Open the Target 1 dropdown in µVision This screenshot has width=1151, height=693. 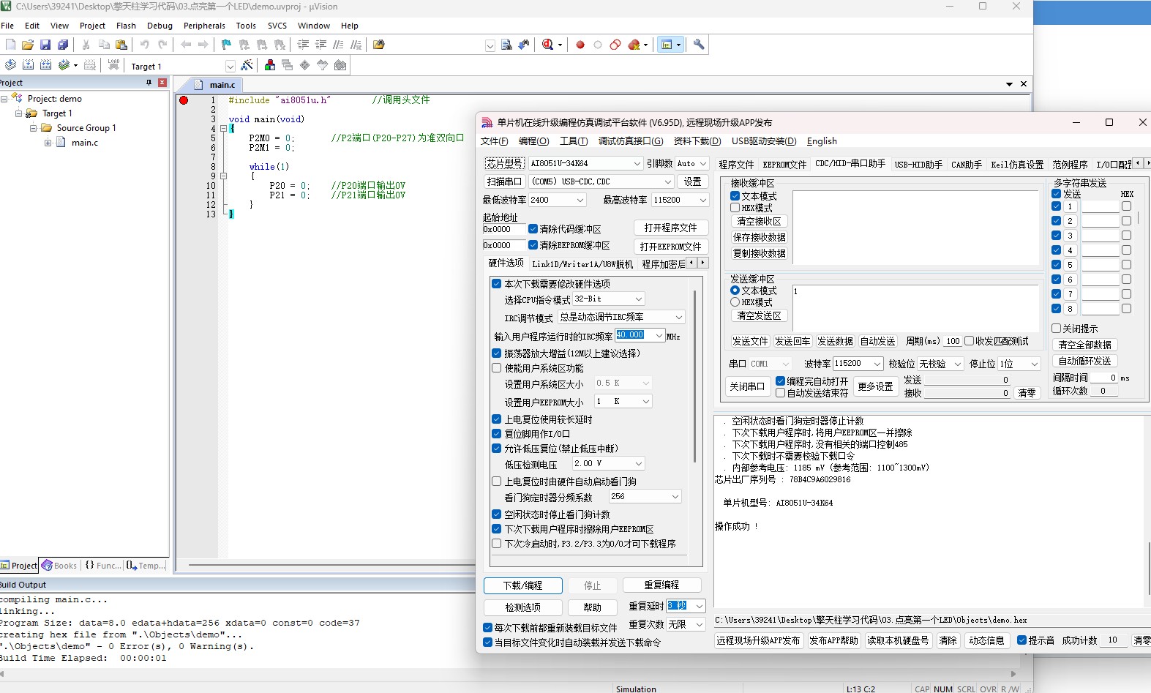click(x=230, y=66)
